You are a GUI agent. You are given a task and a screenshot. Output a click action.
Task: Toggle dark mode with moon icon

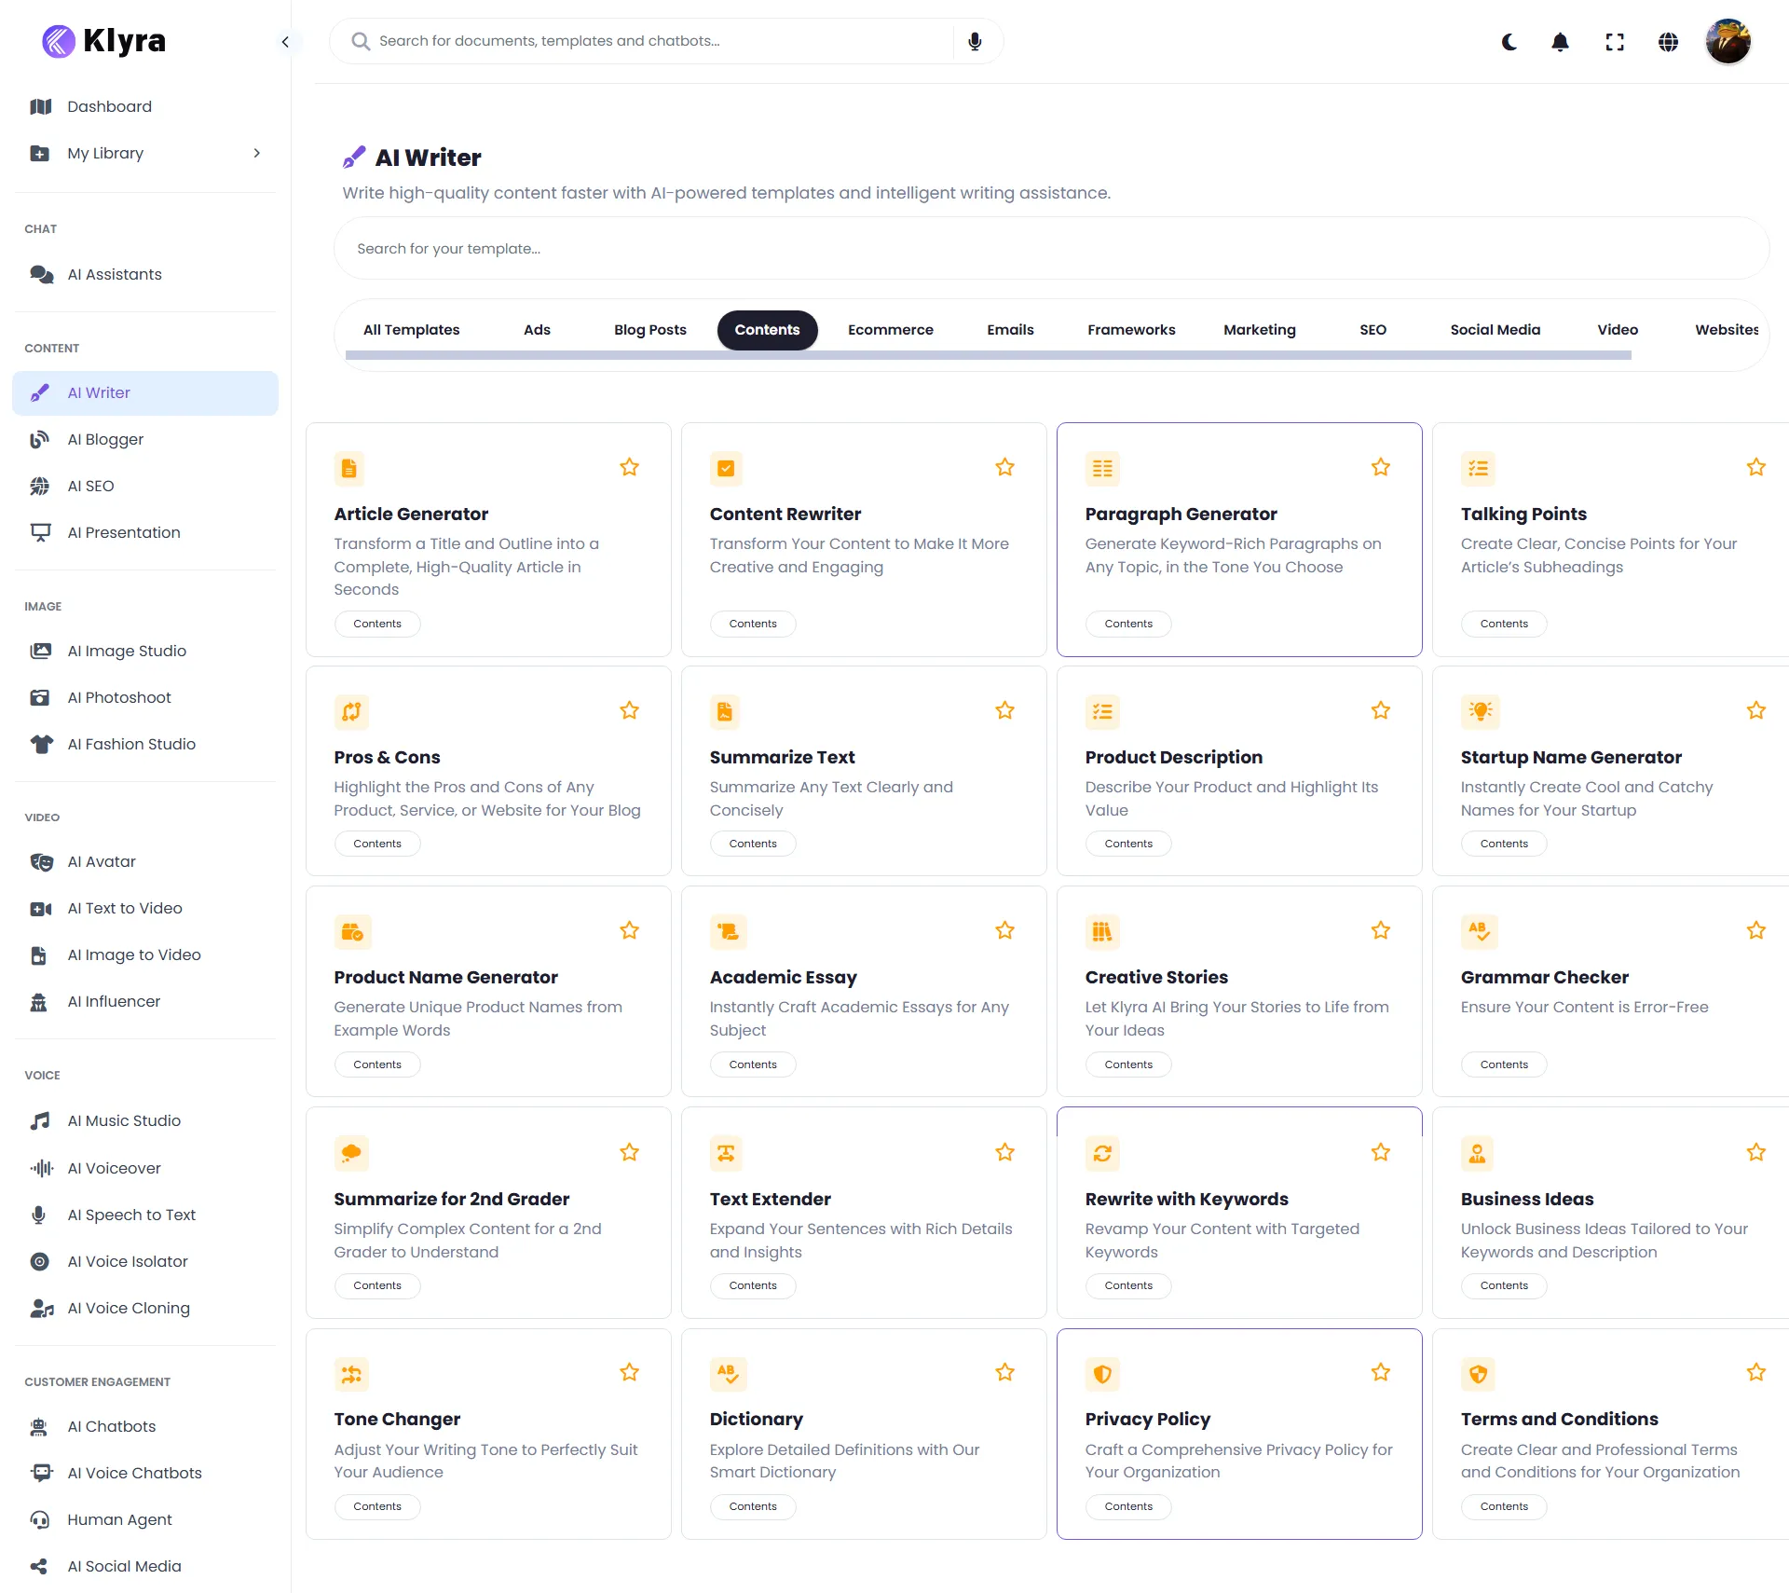click(1509, 42)
